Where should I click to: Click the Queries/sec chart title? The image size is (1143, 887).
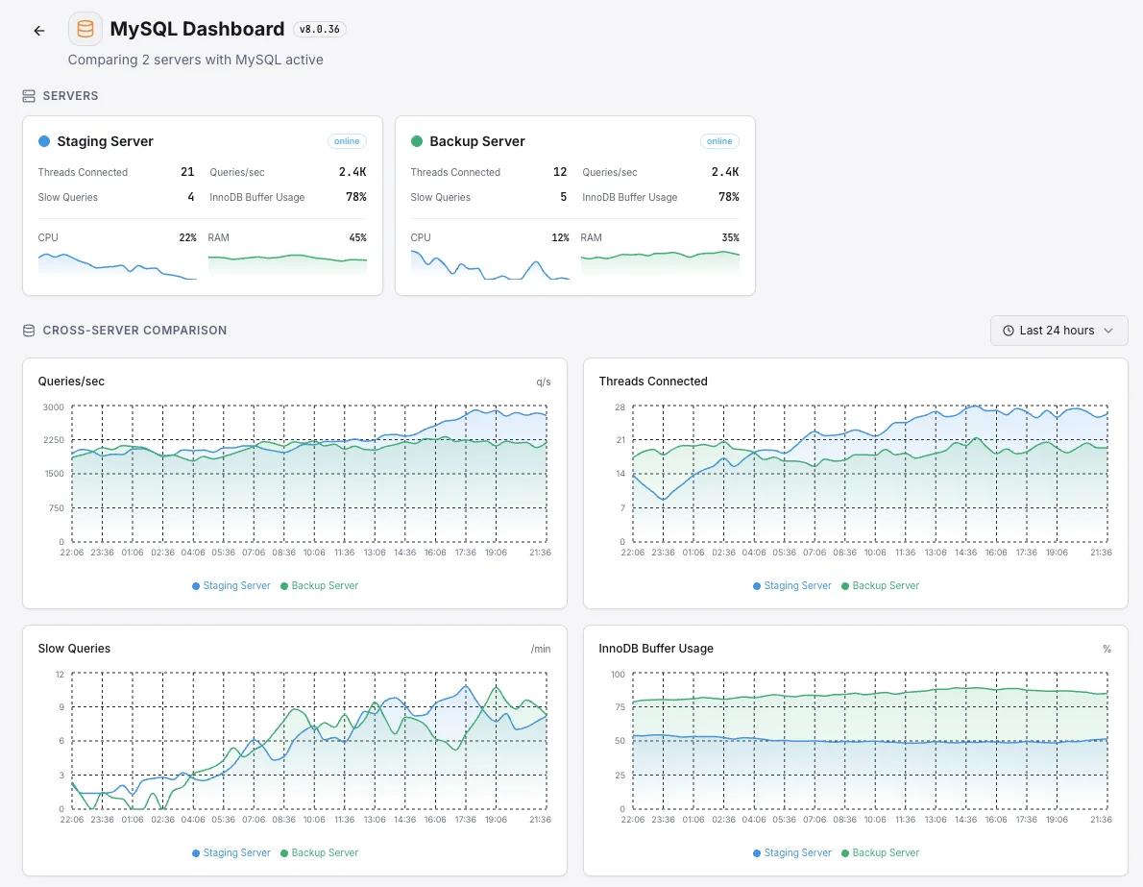(x=71, y=382)
